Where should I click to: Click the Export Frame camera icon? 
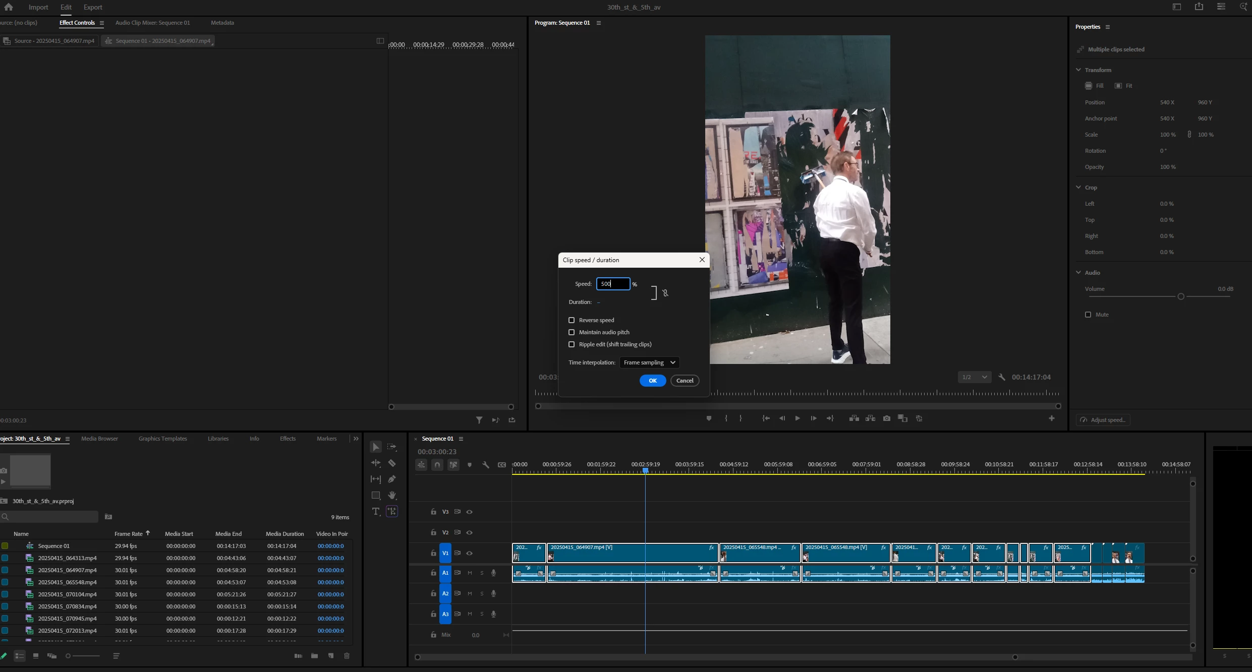click(x=887, y=418)
